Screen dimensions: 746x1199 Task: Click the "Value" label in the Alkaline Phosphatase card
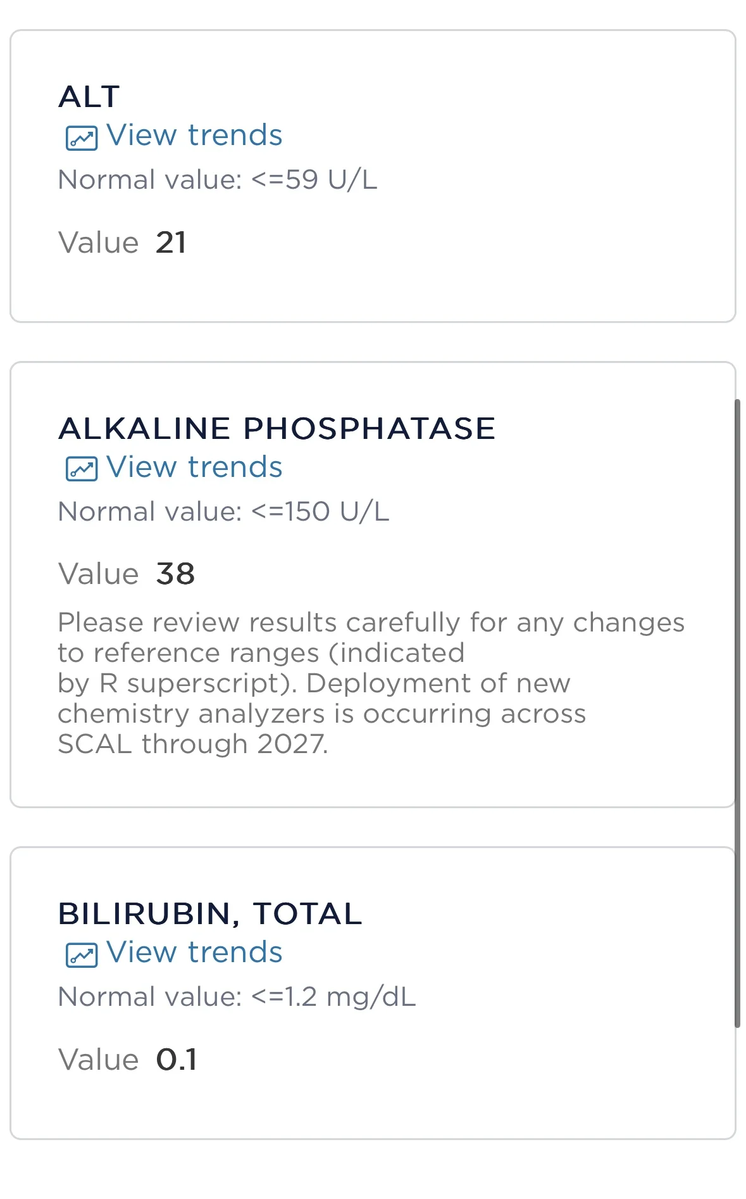[98, 574]
